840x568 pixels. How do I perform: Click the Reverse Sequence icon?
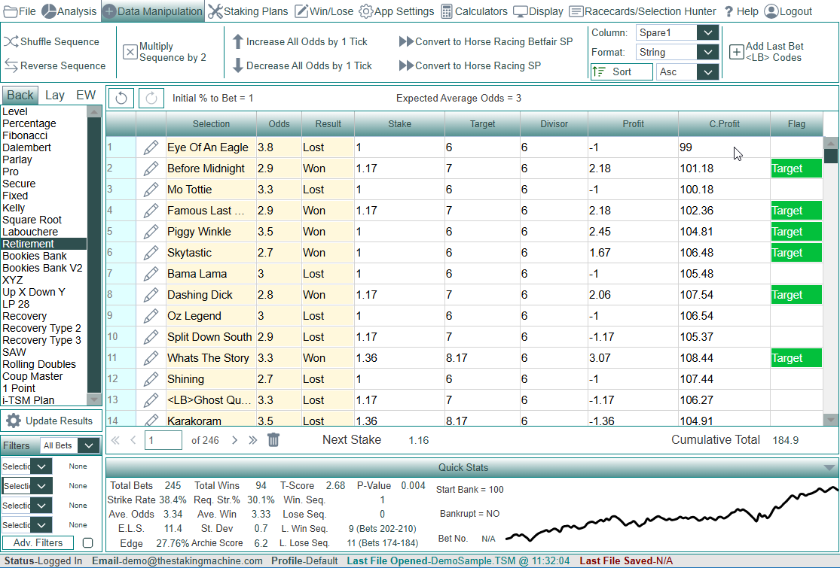pos(11,65)
